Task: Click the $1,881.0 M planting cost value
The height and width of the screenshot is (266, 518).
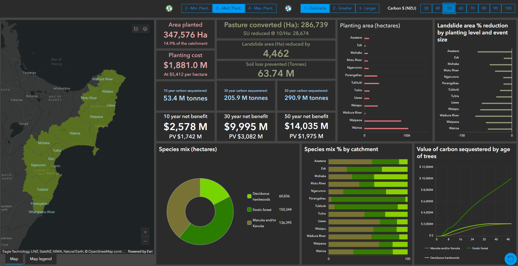Action: (185, 65)
